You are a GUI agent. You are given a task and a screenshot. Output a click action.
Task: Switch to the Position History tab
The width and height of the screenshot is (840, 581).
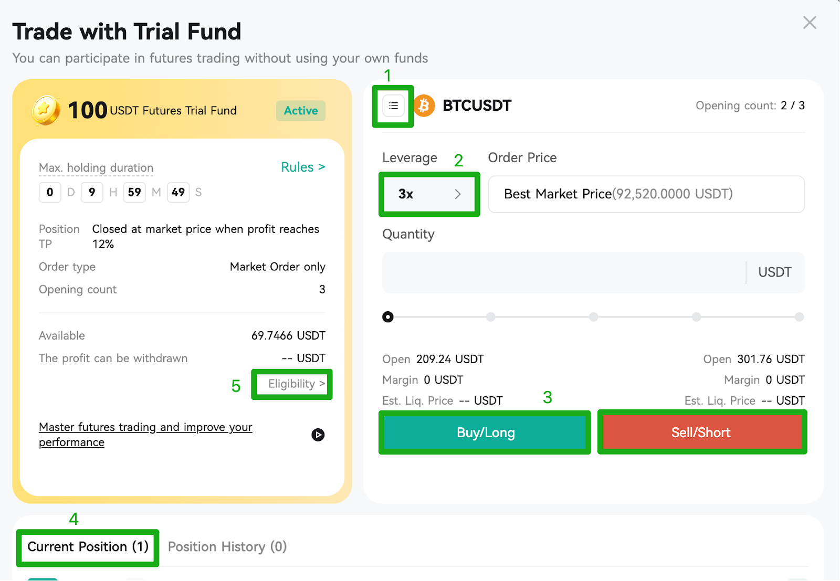click(227, 547)
